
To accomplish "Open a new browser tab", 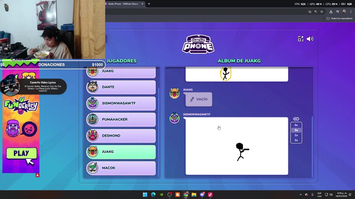I will (149, 4).
